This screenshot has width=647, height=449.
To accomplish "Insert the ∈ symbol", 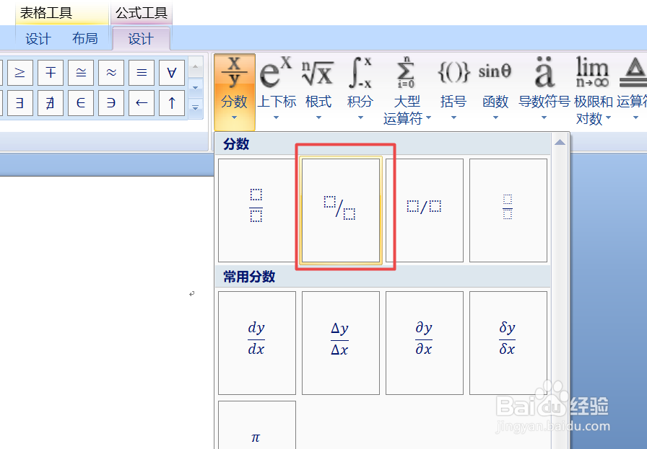I will point(80,102).
